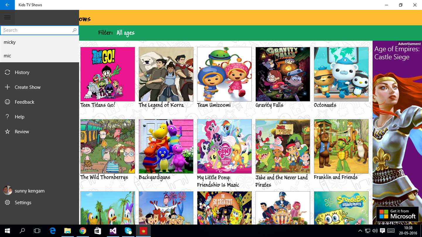Image resolution: width=422 pixels, height=237 pixels.
Task: Open Task View in taskbar
Action: pos(37,231)
